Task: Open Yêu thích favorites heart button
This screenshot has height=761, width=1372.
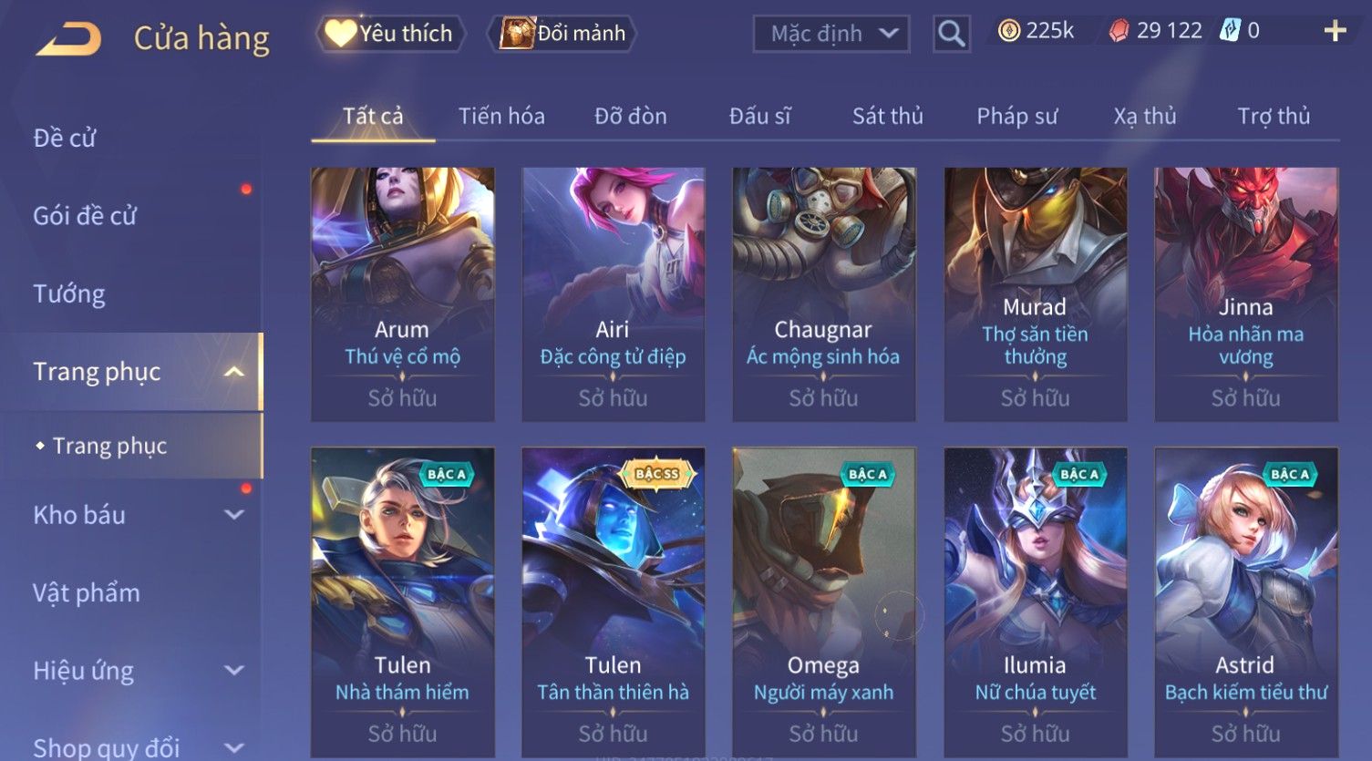Action: (390, 34)
